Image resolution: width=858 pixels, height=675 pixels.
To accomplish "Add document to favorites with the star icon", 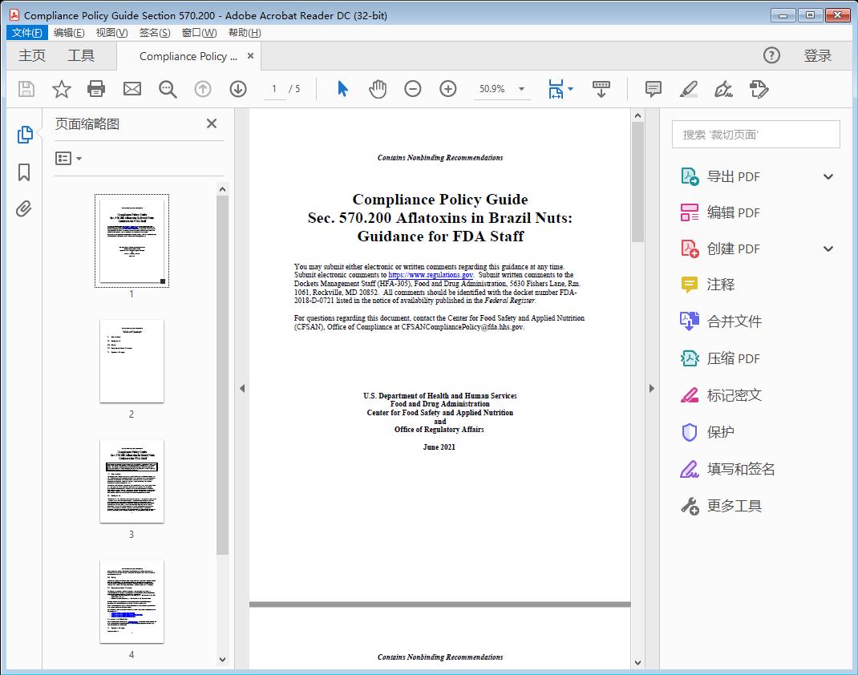I will tap(61, 89).
